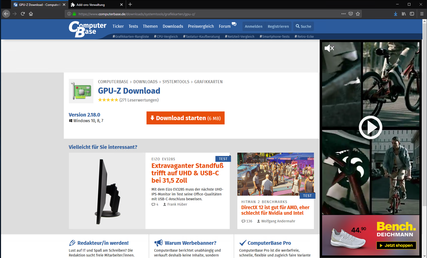Go back to the previous page
The image size is (427, 258).
coord(6,14)
